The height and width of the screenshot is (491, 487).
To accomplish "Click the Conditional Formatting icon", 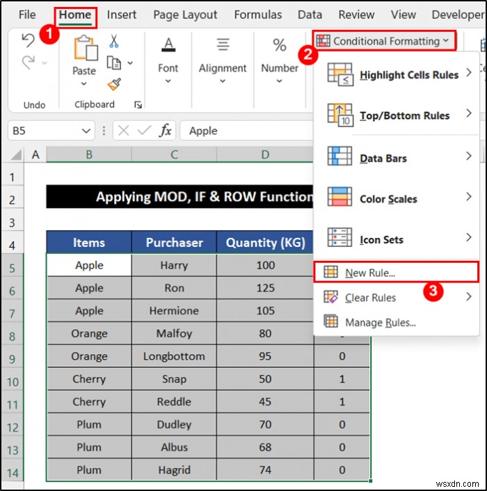I will point(324,41).
